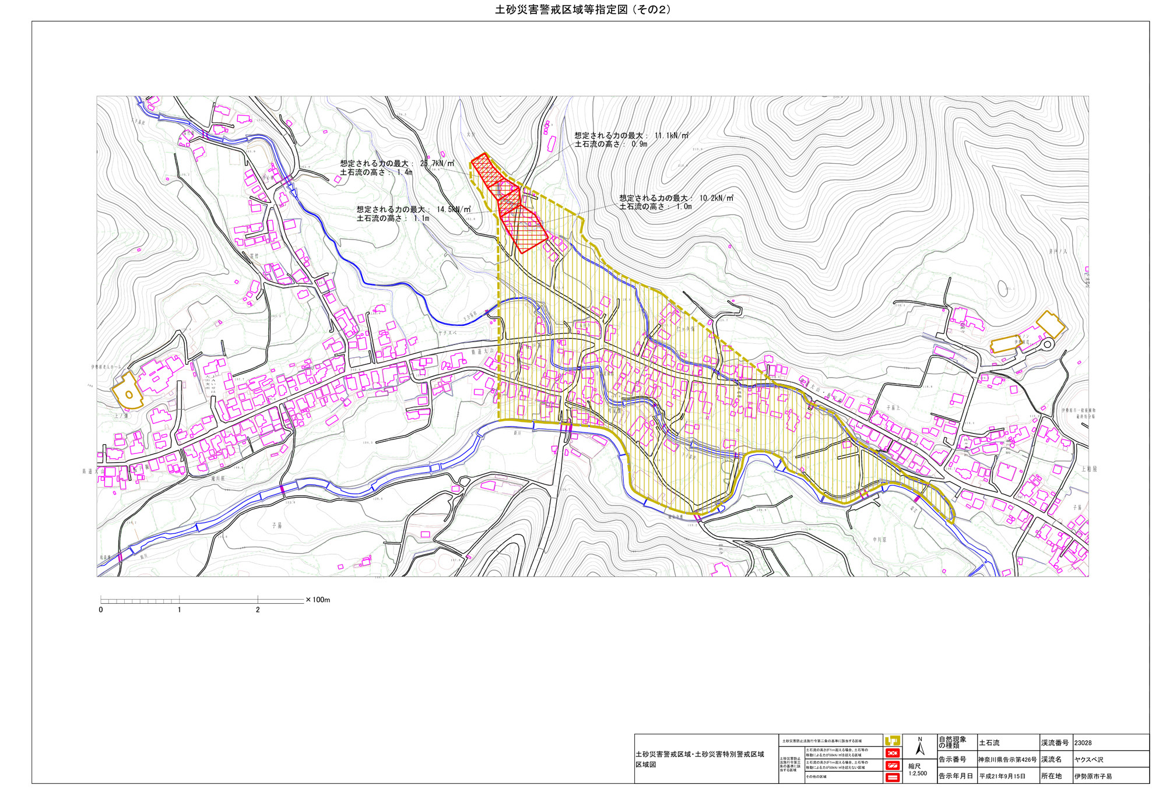The height and width of the screenshot is (795, 1166).
Task: Click the ×100m scale bar label
Action: pyautogui.click(x=318, y=600)
